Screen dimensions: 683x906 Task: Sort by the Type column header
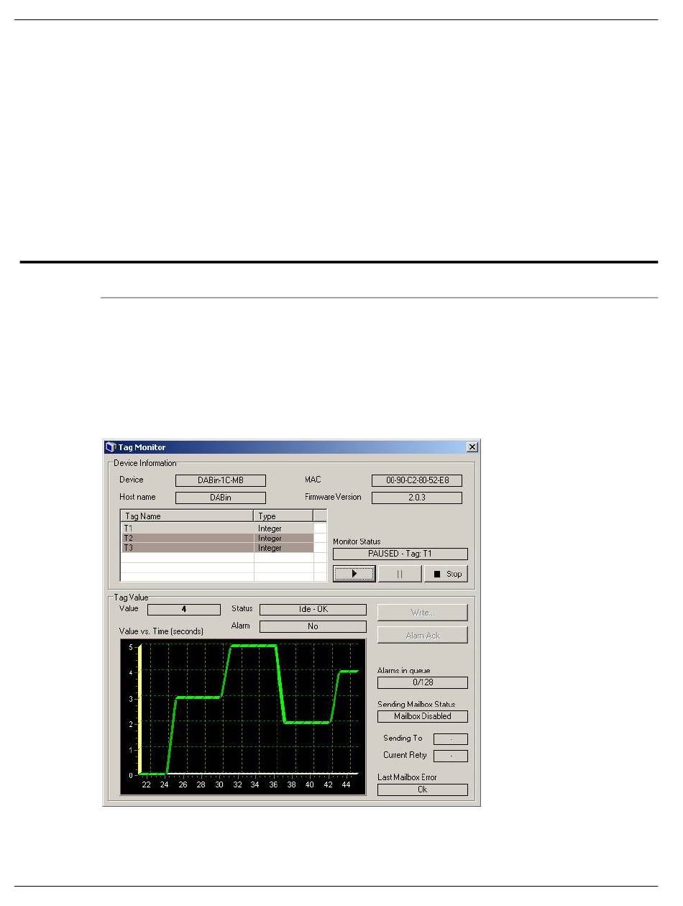click(283, 516)
